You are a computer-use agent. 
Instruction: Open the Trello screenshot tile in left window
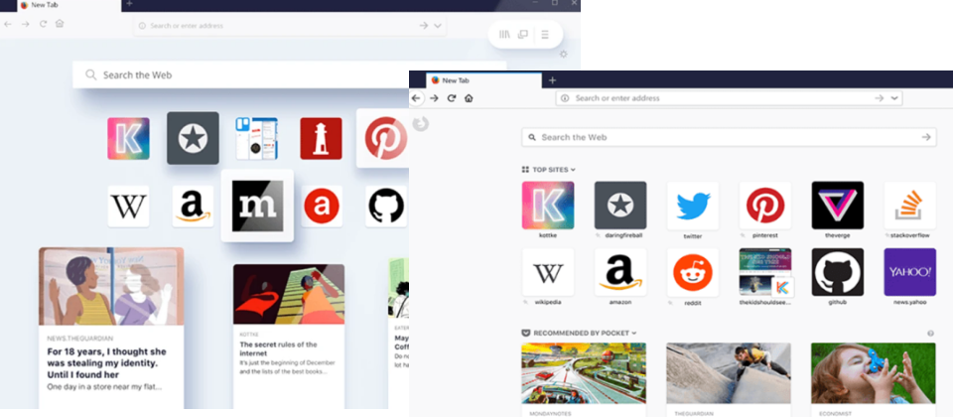(x=256, y=139)
